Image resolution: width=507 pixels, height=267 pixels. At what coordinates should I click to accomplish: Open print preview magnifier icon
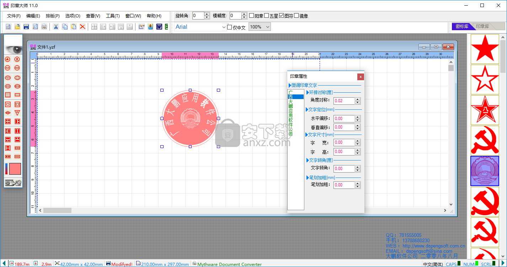coord(35,27)
